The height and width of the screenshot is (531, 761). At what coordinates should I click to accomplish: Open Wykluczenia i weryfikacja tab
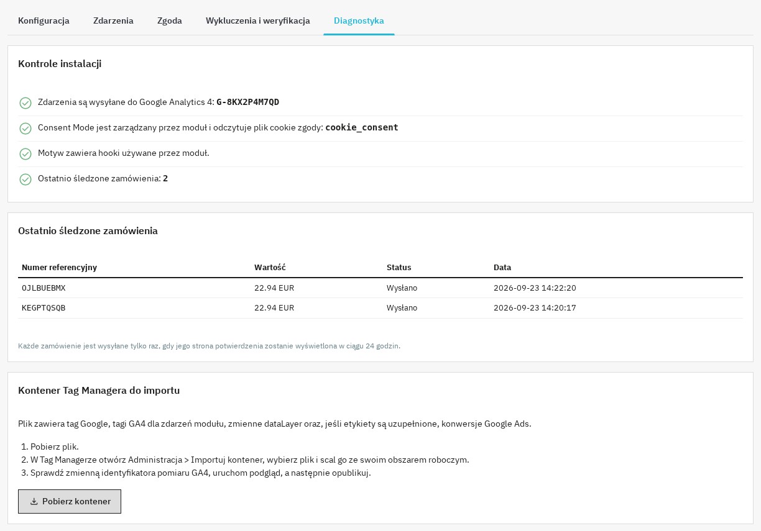point(258,20)
